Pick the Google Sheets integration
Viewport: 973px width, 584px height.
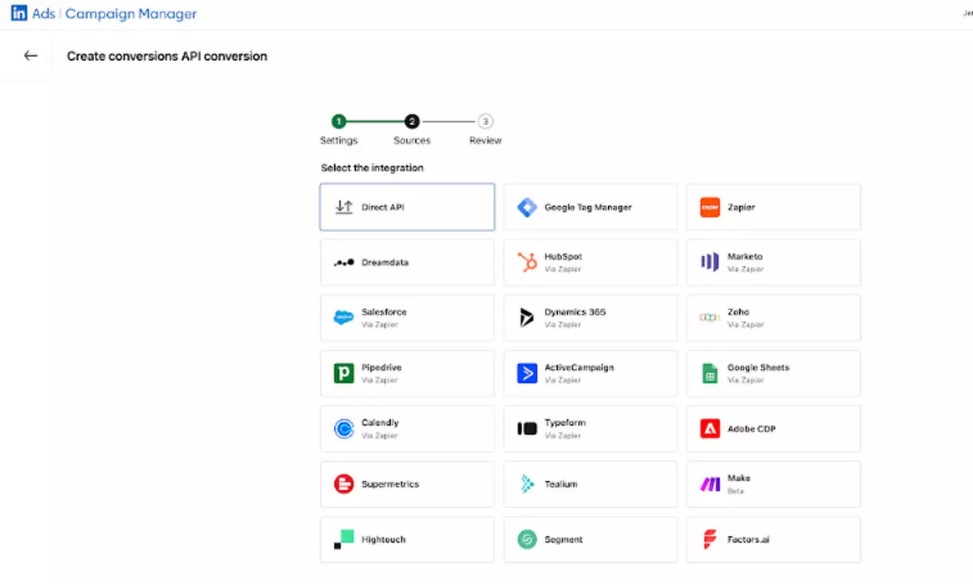click(x=774, y=373)
